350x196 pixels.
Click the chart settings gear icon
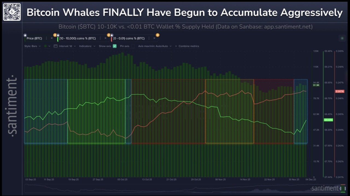click(342, 38)
